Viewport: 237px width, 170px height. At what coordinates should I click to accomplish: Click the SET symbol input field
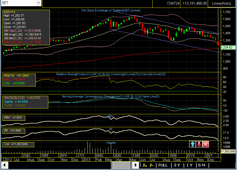point(18,3)
